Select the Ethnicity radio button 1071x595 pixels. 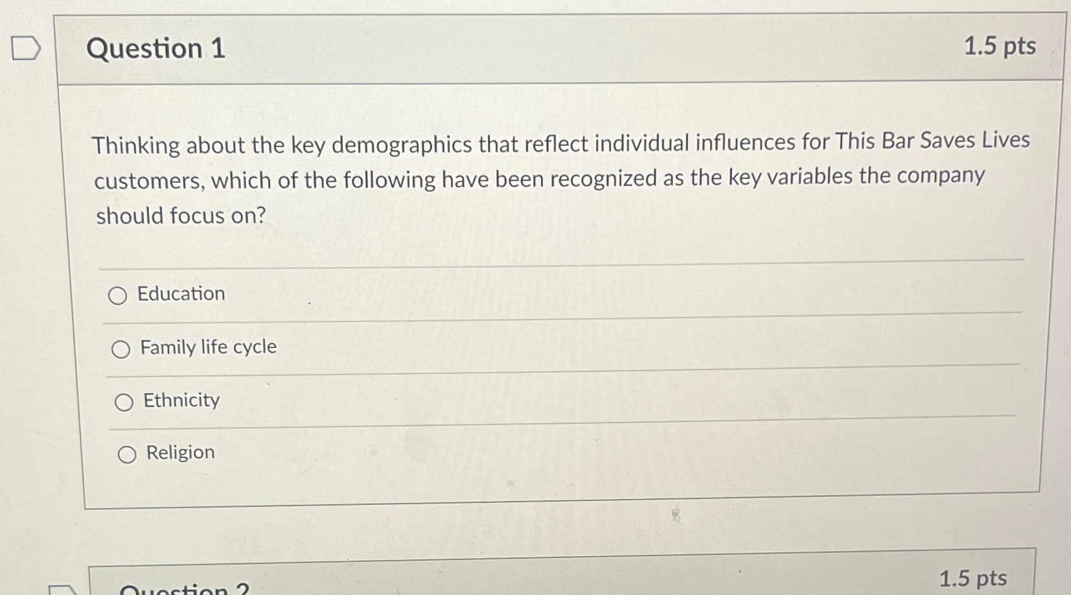tap(124, 402)
